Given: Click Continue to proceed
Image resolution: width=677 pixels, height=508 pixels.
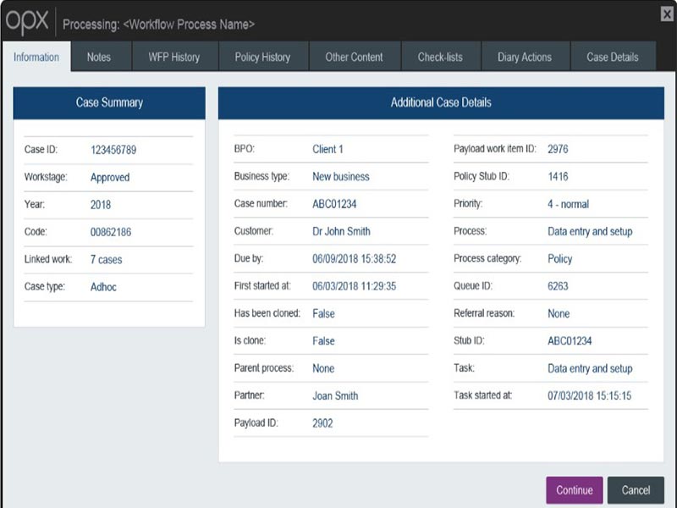Looking at the screenshot, I should pyautogui.click(x=575, y=489).
